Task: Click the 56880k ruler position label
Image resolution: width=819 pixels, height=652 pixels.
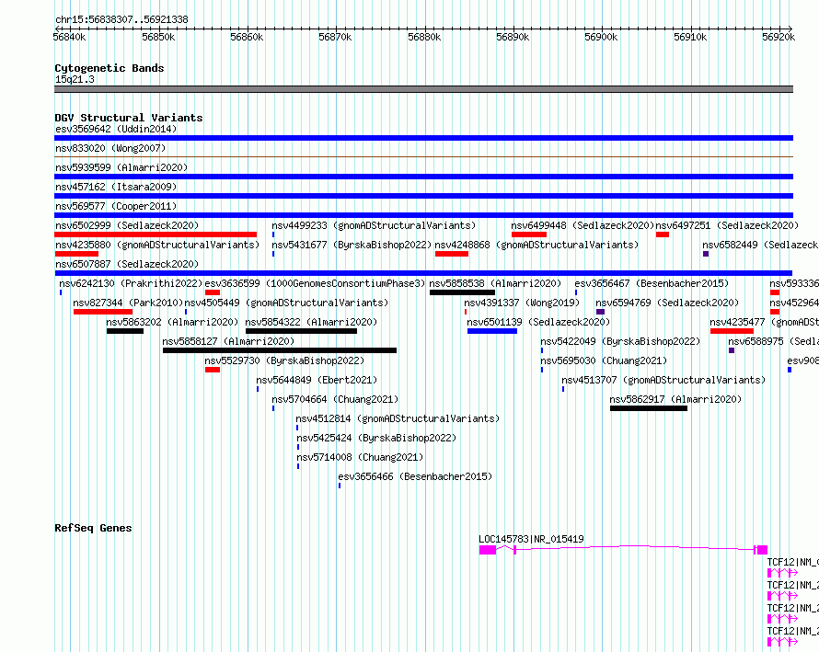Action: click(424, 37)
